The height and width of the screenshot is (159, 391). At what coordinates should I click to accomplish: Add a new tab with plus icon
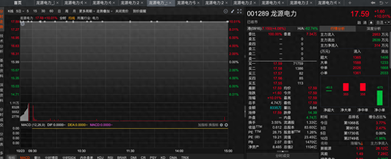(x=350, y=3)
